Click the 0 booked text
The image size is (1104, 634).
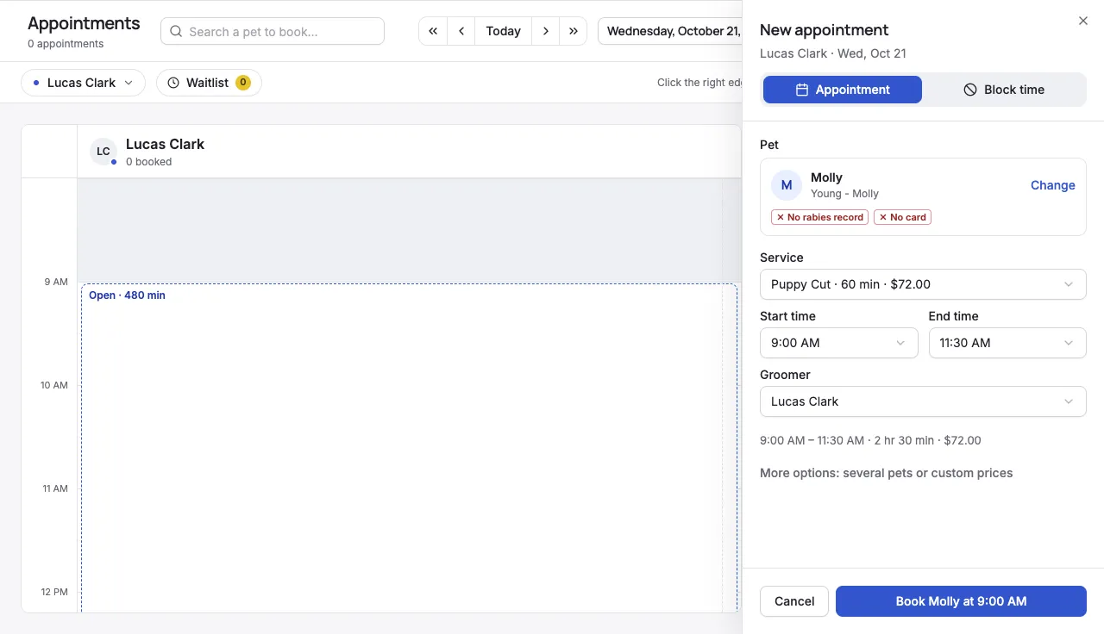tap(148, 162)
